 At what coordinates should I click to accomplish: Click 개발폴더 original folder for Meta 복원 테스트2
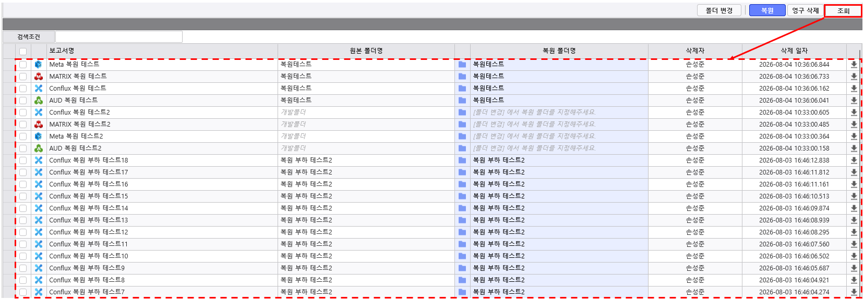293,136
